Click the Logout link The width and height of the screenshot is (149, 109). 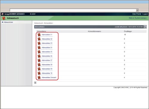point(145,14)
